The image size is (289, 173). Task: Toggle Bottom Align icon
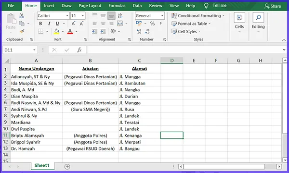coord(111,16)
